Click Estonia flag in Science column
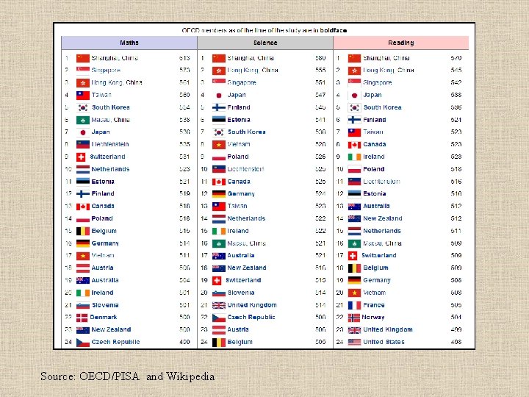The height and width of the screenshot is (397, 529). (219, 120)
